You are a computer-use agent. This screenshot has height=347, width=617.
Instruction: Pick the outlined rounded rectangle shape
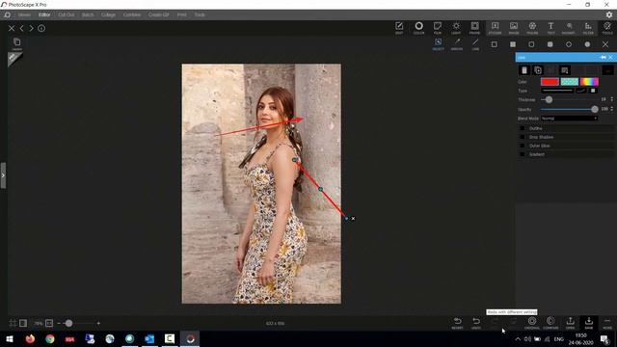pyautogui.click(x=531, y=44)
